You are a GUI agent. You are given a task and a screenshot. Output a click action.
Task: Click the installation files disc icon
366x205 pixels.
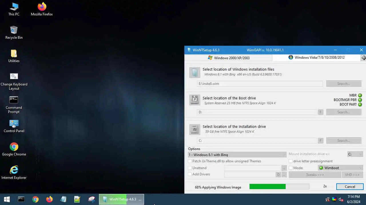click(194, 73)
